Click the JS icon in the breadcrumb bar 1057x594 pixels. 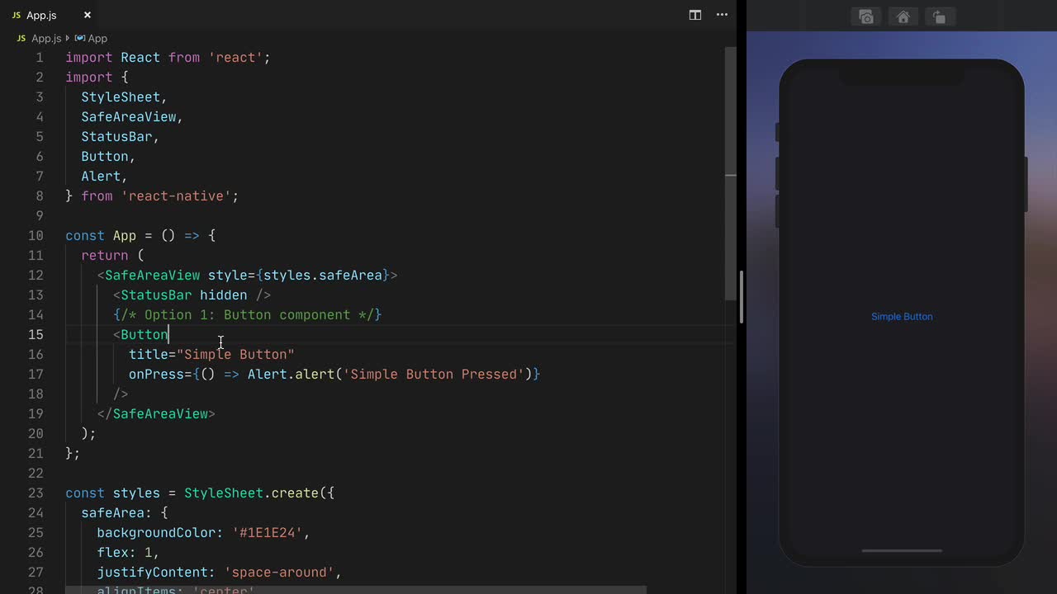(21, 38)
